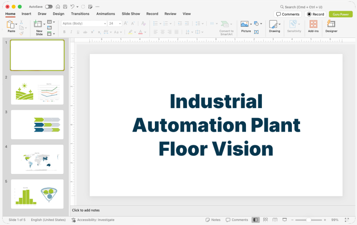Screen dimensions: 357x225
Task: Click the green Guru Power button
Action: click(340, 14)
